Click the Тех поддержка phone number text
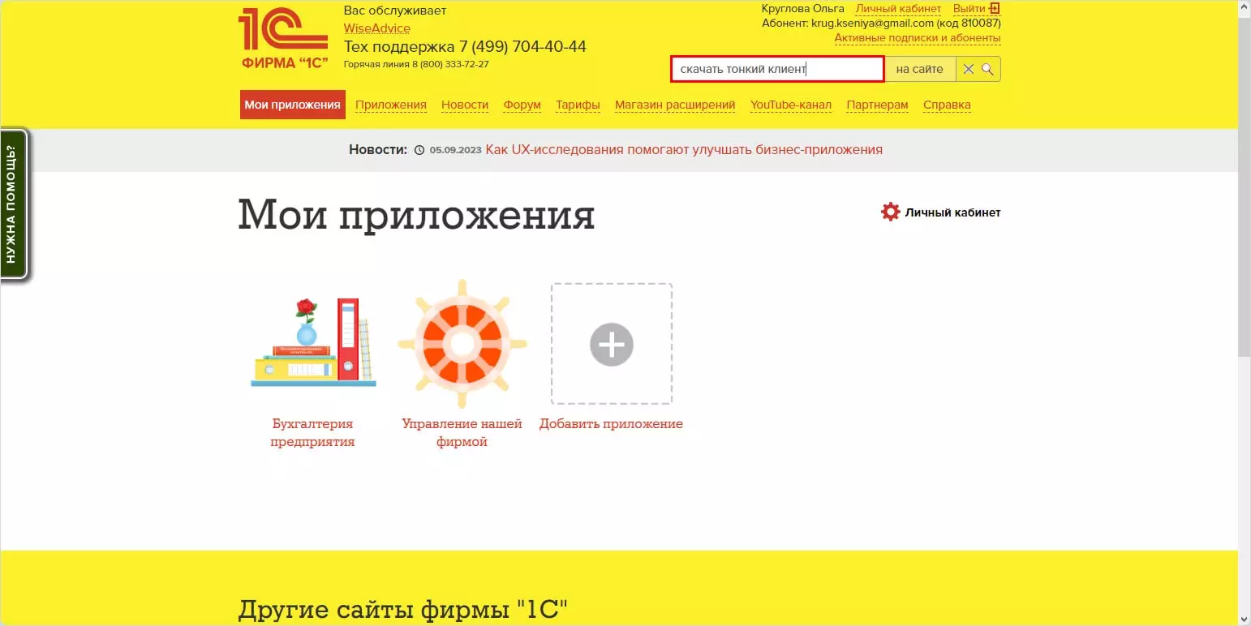 (465, 46)
